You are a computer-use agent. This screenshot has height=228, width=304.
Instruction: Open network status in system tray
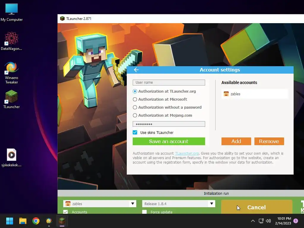pyautogui.click(x=261, y=221)
